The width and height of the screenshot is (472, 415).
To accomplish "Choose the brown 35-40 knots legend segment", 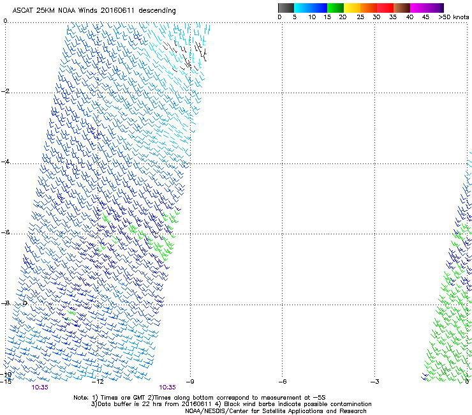I will point(402,8).
